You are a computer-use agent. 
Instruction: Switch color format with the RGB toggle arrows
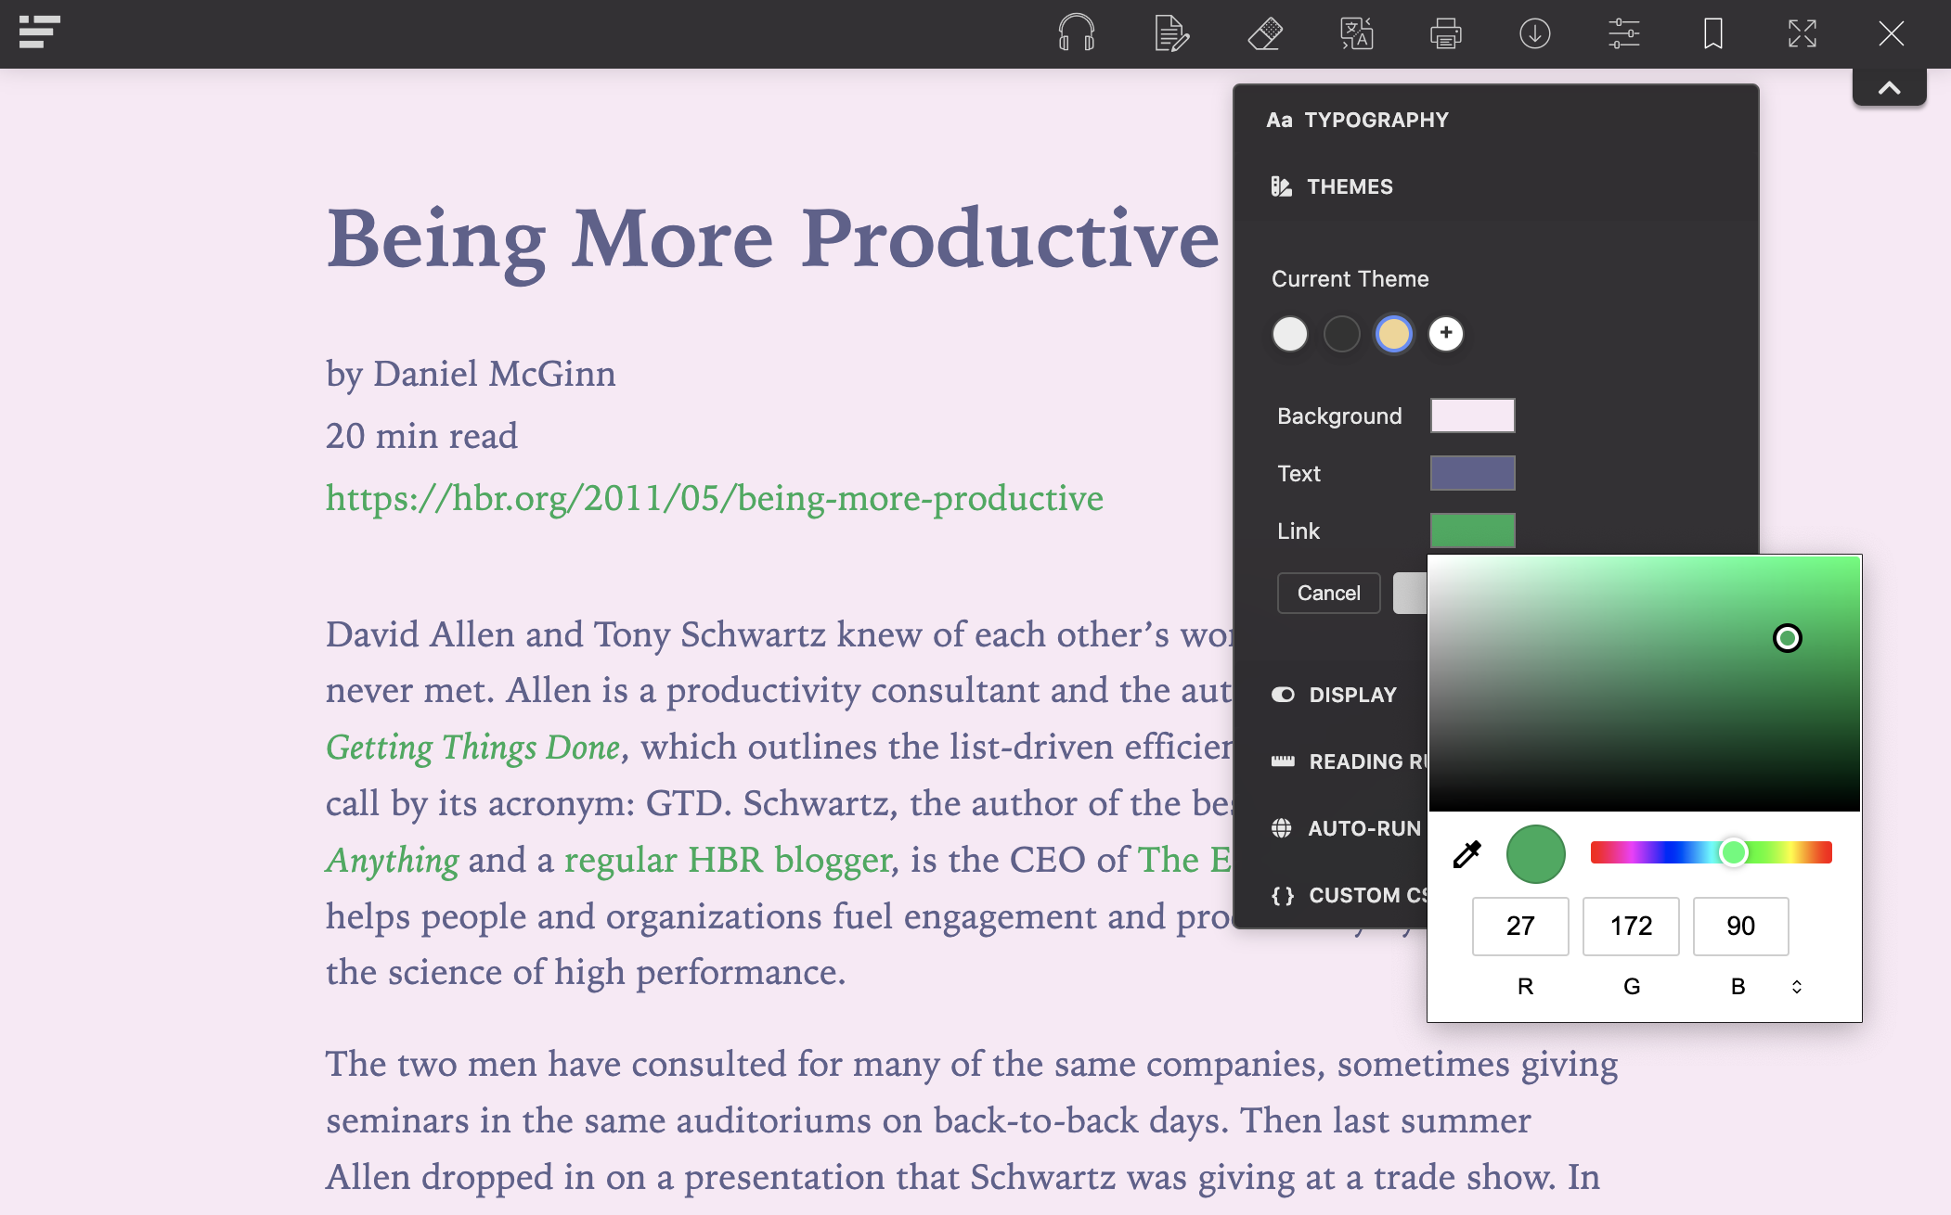[1797, 987]
